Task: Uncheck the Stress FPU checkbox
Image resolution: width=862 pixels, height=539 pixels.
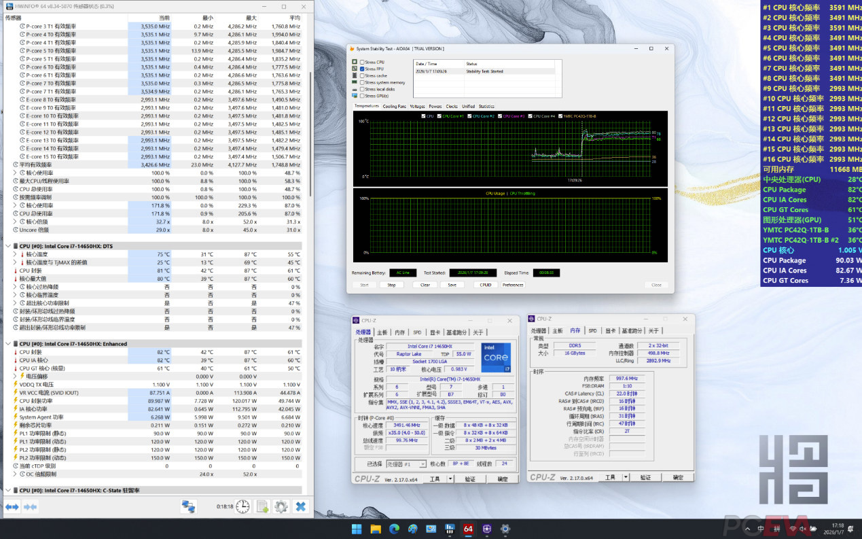Action: [x=362, y=69]
